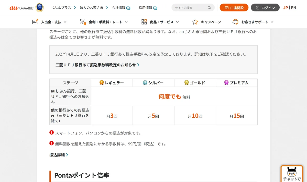Switch language to EN
Image resolution: width=307 pixels, height=182 pixels.
[293, 8]
